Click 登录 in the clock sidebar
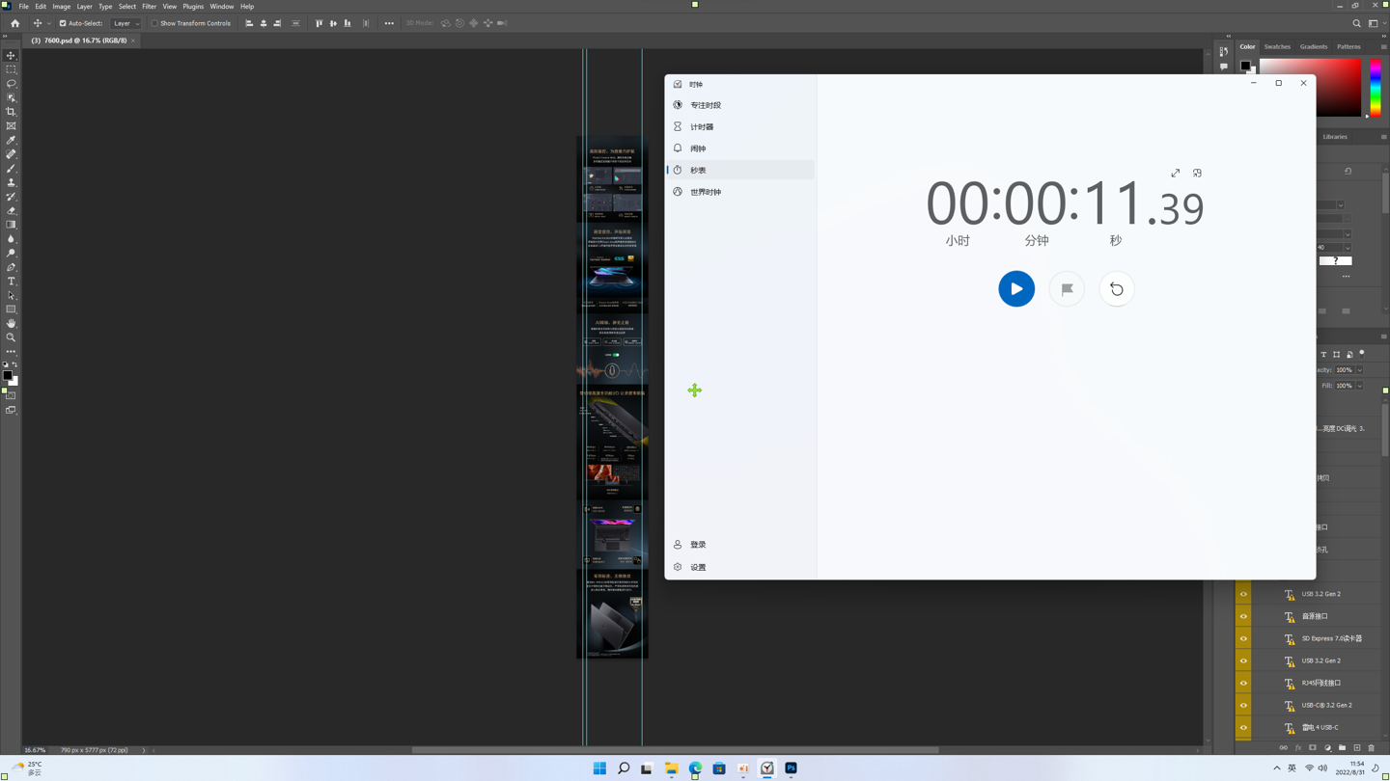1390x781 pixels. click(698, 545)
